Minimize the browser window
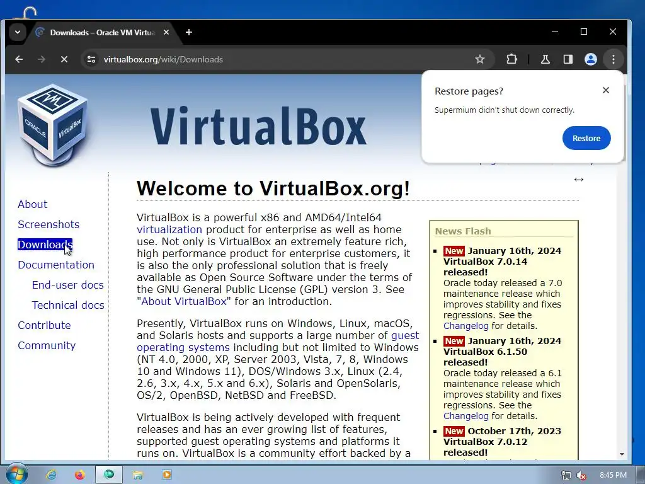The width and height of the screenshot is (645, 484). [555, 32]
